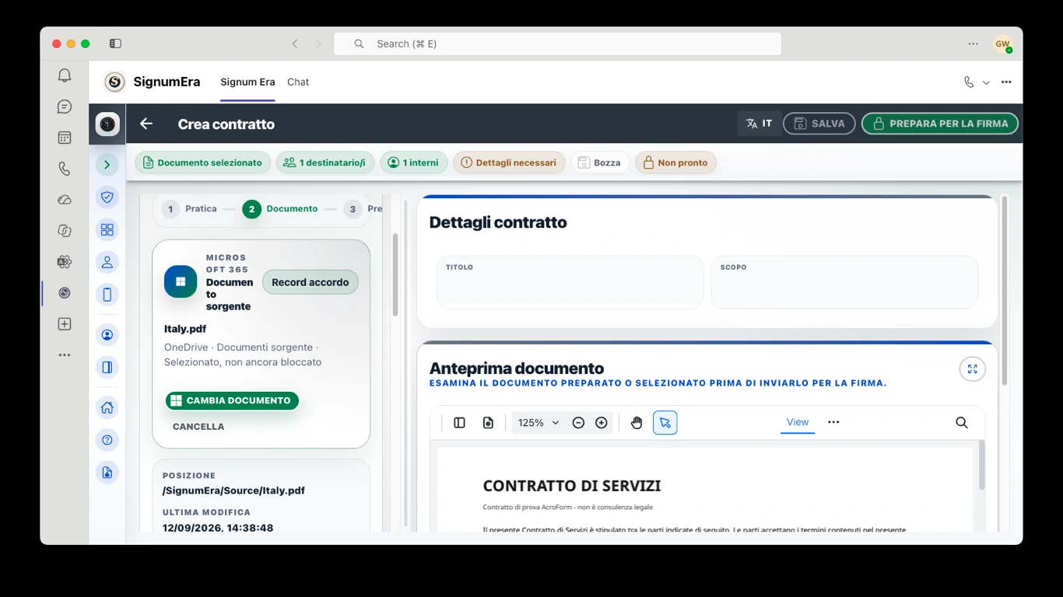
Task: Open the add apps plus icon
Action: [65, 324]
